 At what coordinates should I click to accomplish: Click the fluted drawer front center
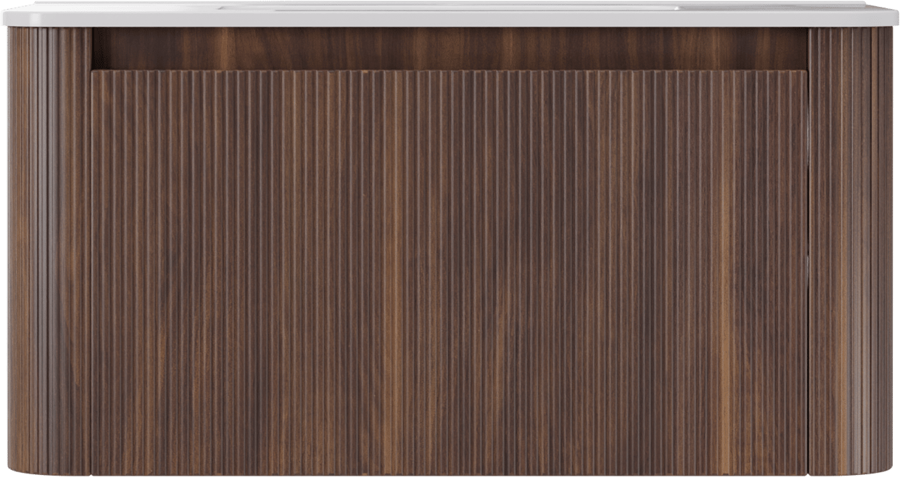tap(450, 270)
